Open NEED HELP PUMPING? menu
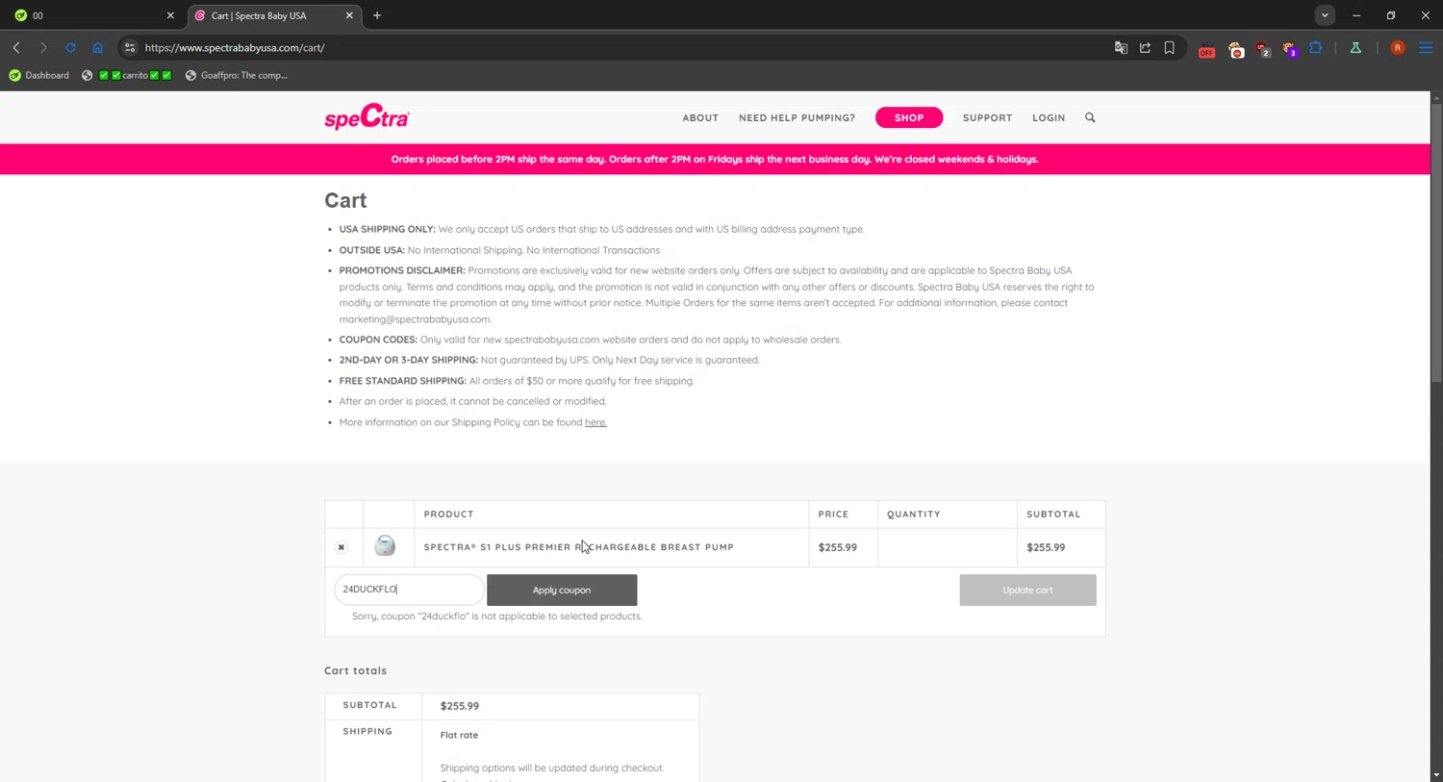 797,117
